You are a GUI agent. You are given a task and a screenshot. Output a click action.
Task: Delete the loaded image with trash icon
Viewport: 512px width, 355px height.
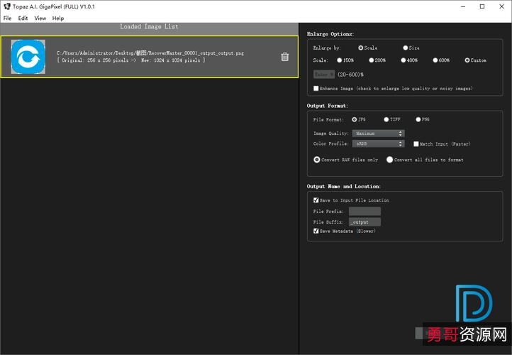coord(285,57)
